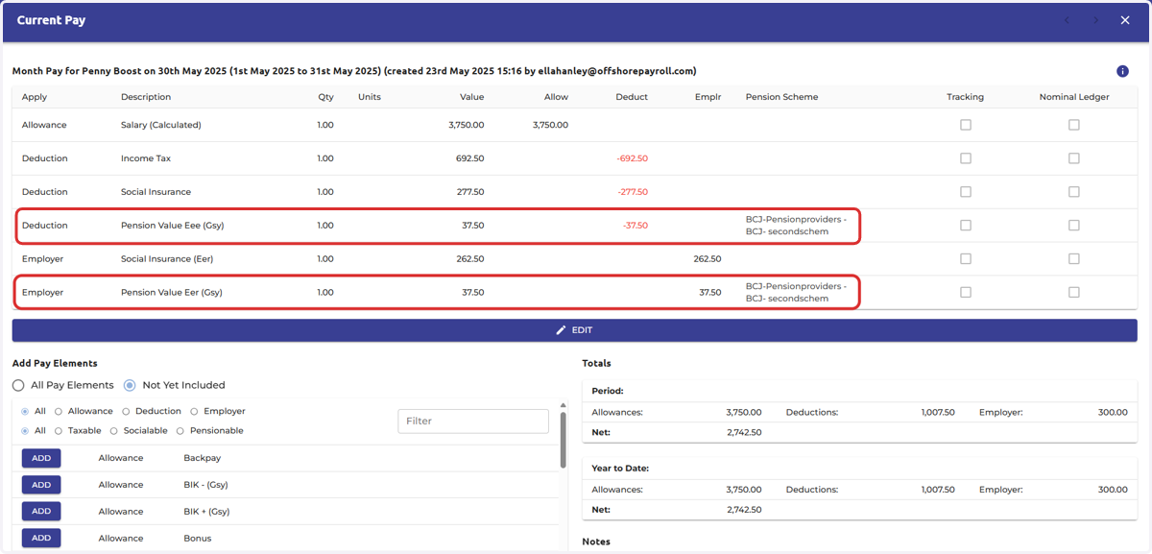Viewport: 1152px width, 554px height.
Task: Select the All Pay Elements radio option
Action: pyautogui.click(x=18, y=385)
